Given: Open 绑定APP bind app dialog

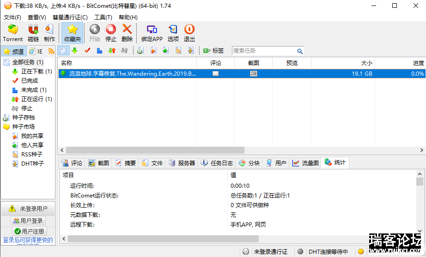Looking at the screenshot, I should 152,33.
